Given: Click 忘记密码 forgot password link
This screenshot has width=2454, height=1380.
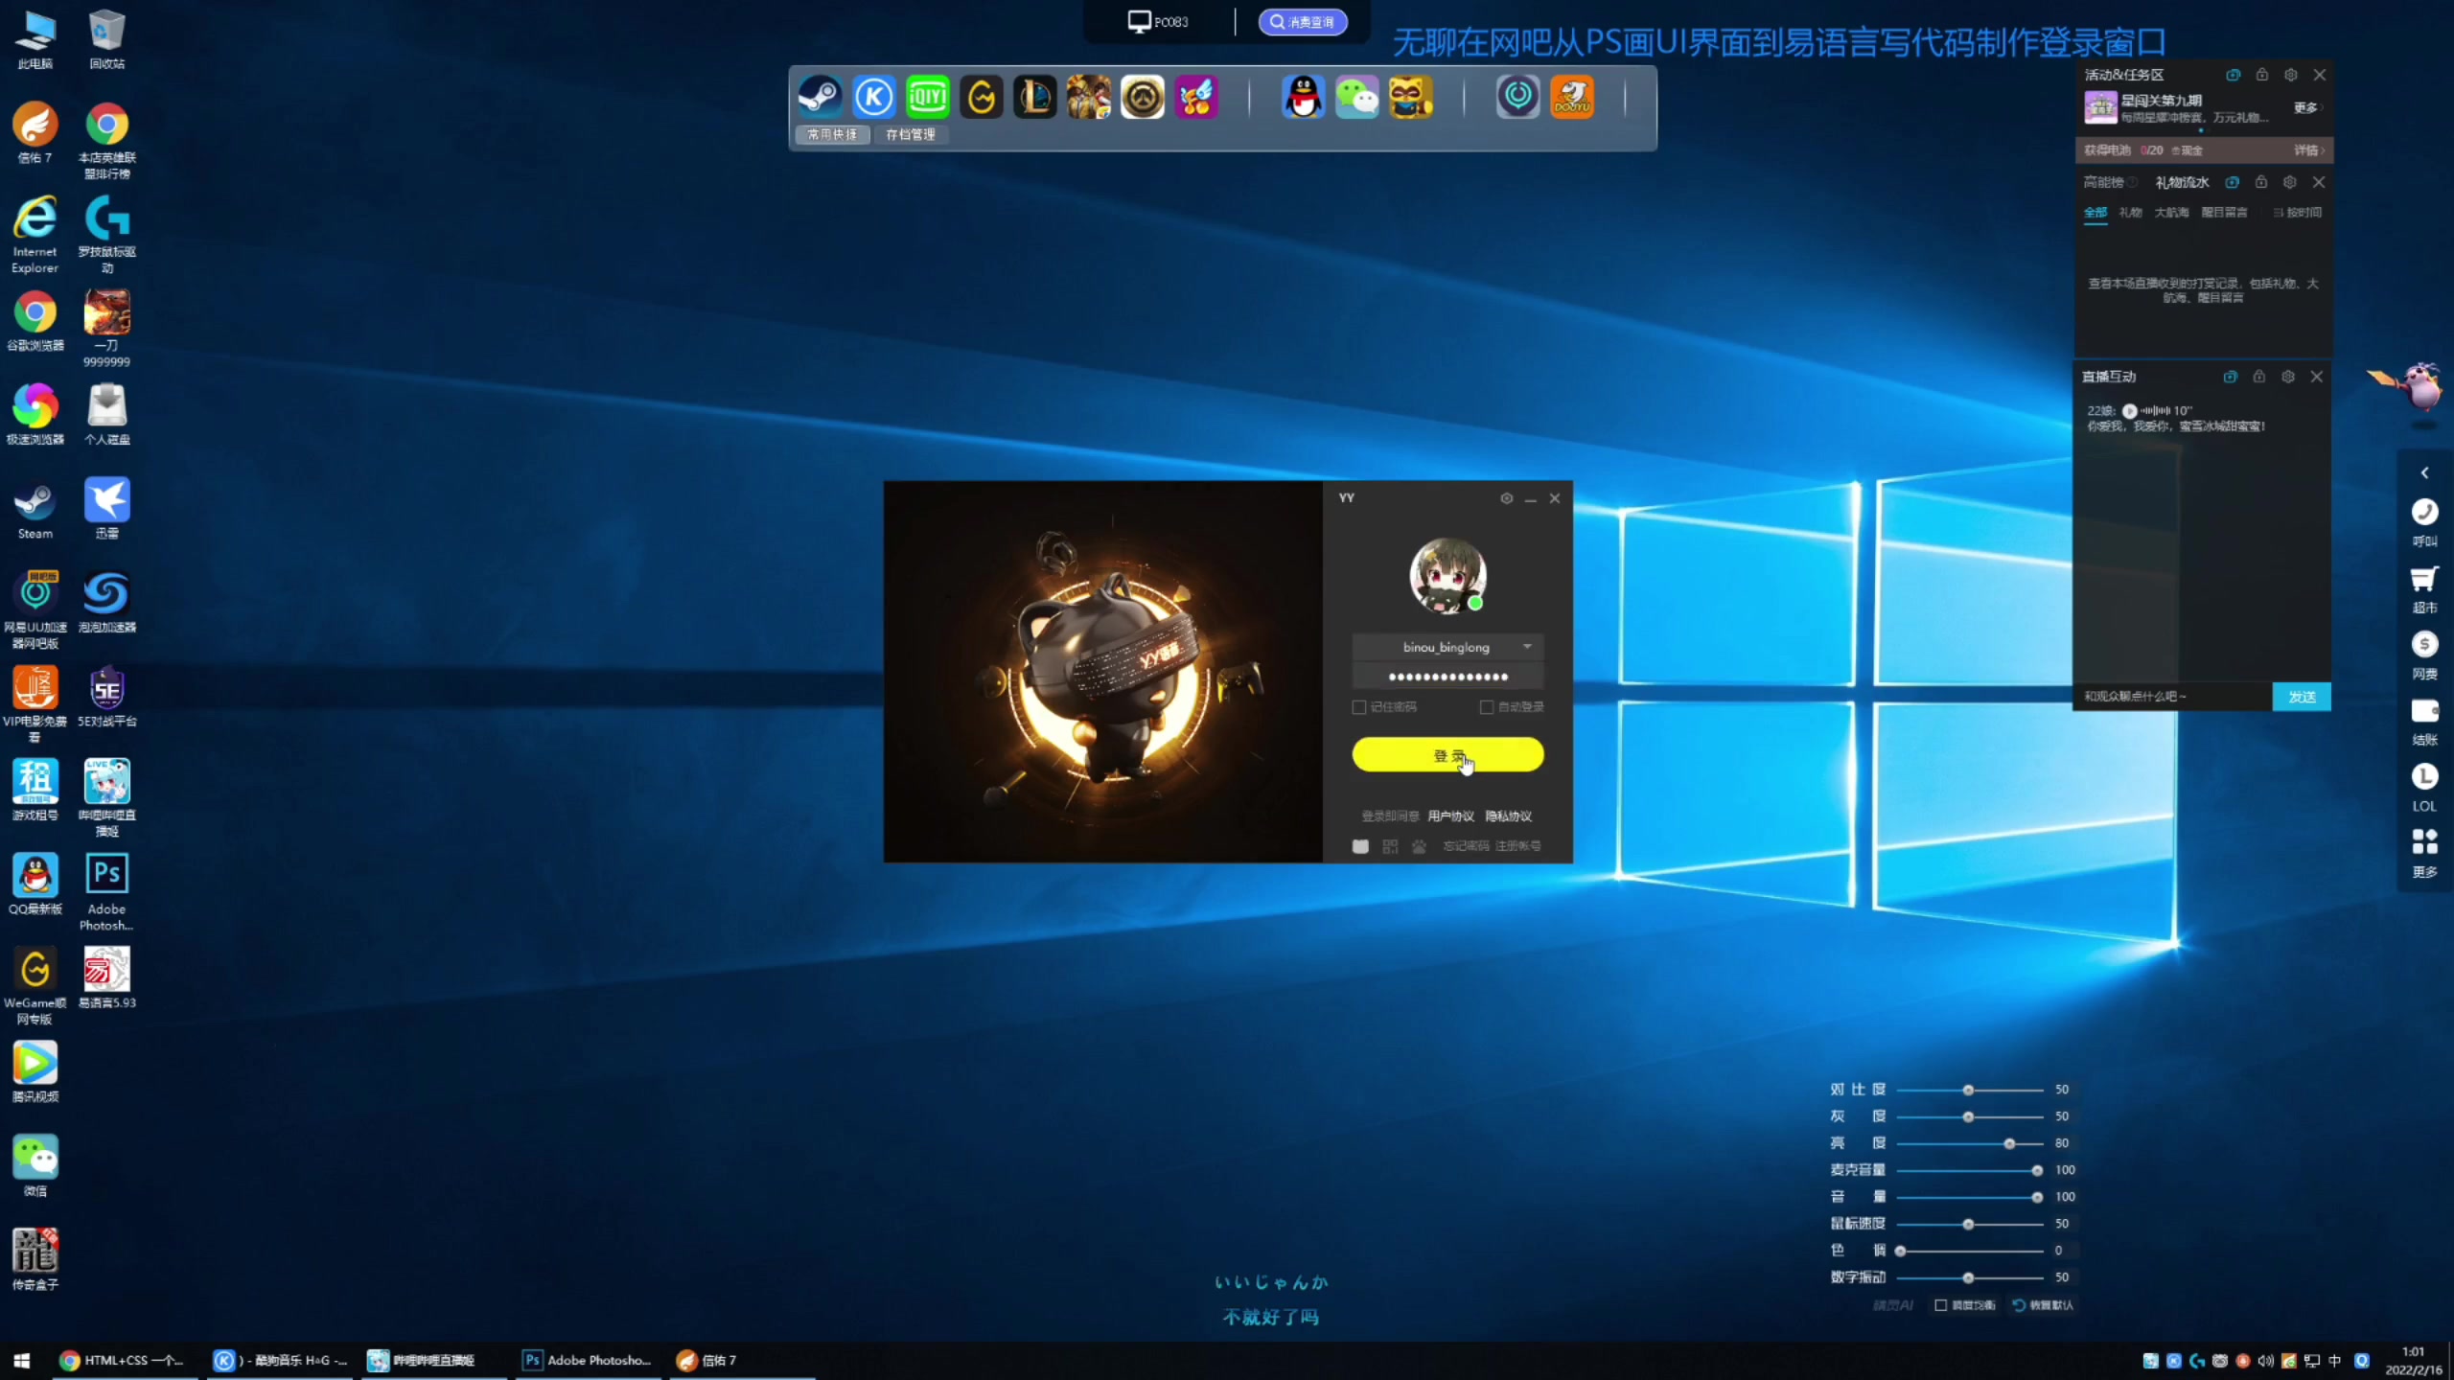Looking at the screenshot, I should 1467,846.
